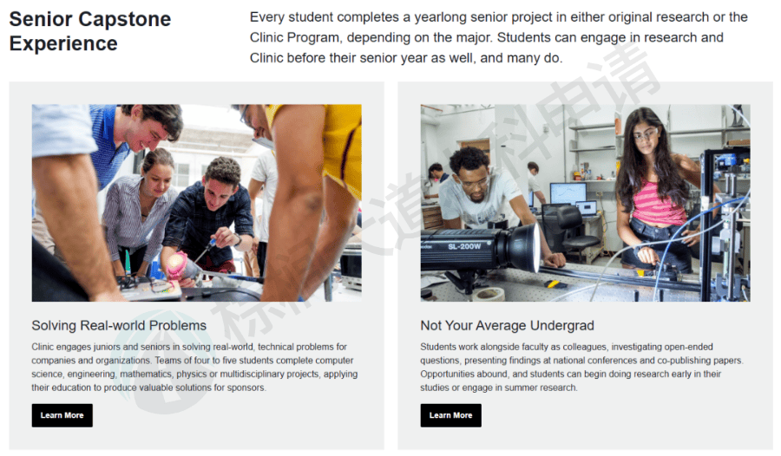Click the computer monitor in lab background
Image resolution: width=781 pixels, height=456 pixels.
pos(568,193)
